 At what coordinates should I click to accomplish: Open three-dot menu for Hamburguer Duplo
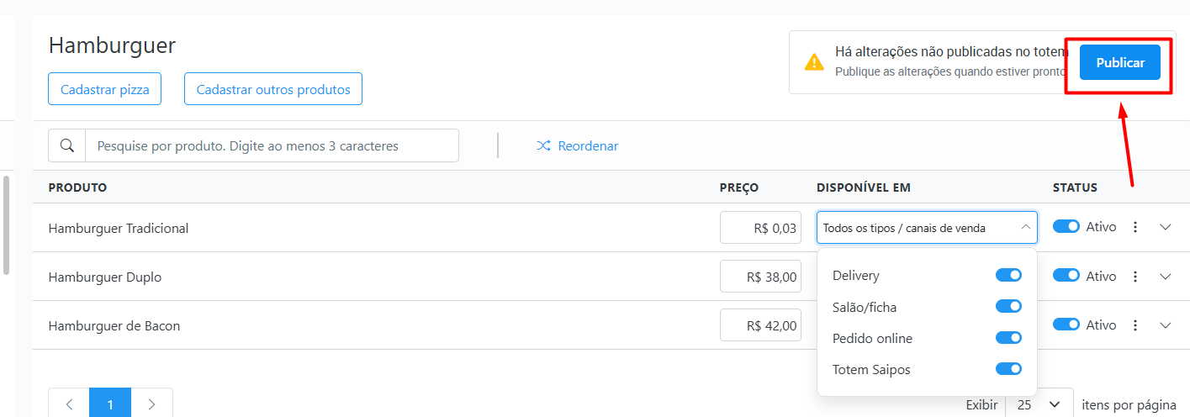(x=1135, y=276)
